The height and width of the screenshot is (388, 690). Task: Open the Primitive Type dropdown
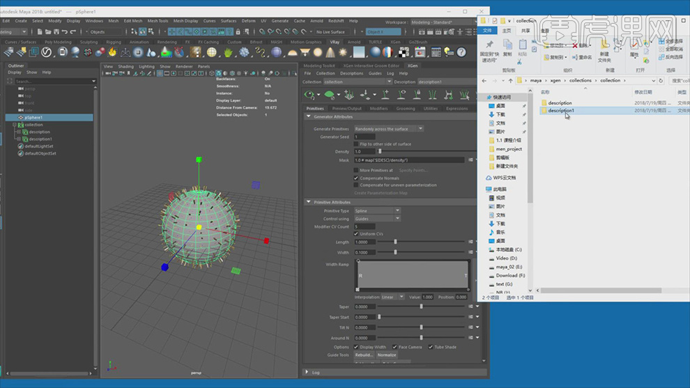pos(377,210)
